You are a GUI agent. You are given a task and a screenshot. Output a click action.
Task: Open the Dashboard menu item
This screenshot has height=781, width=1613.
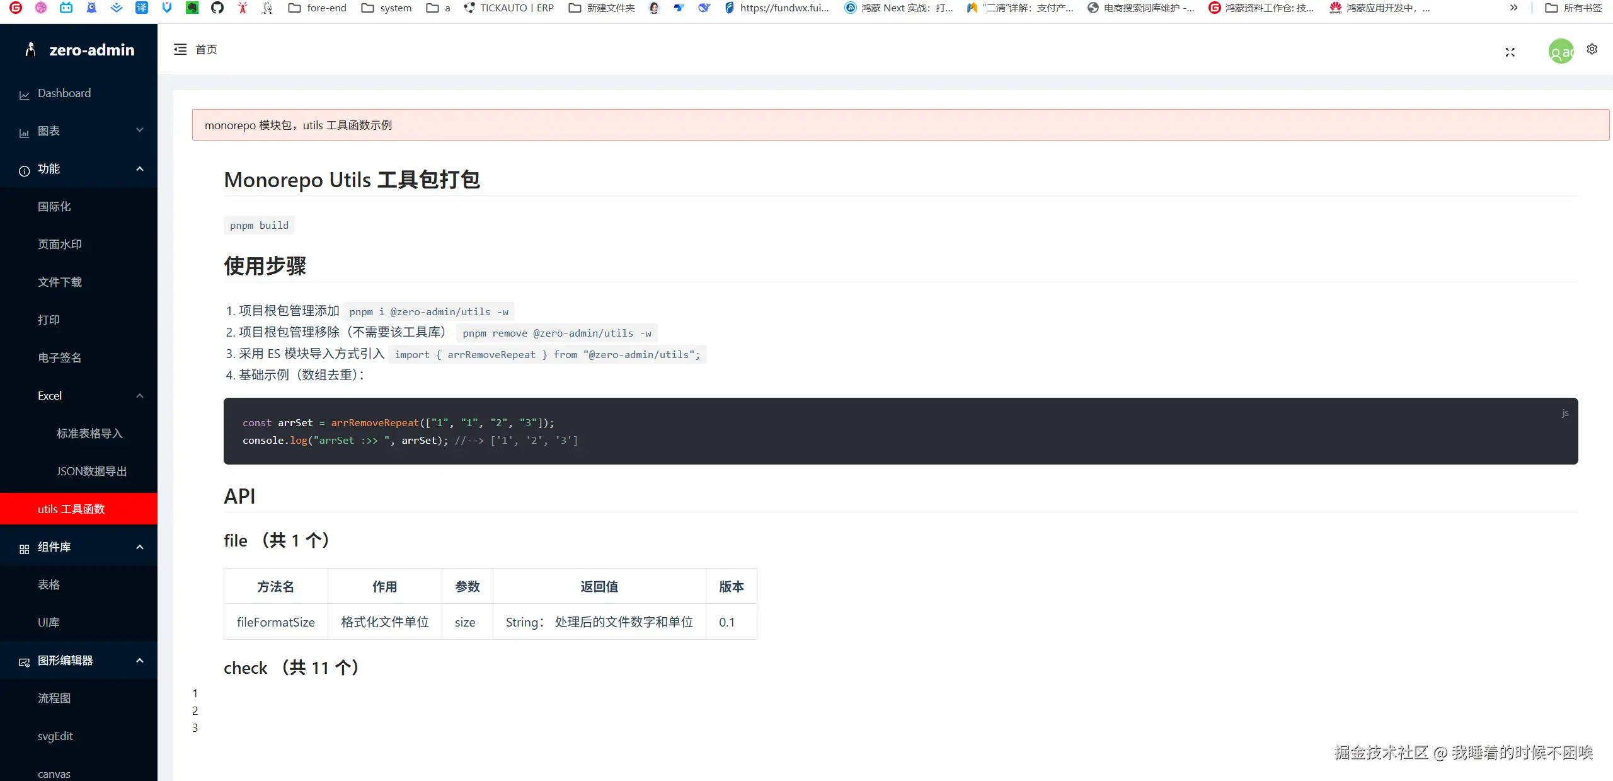click(x=64, y=93)
